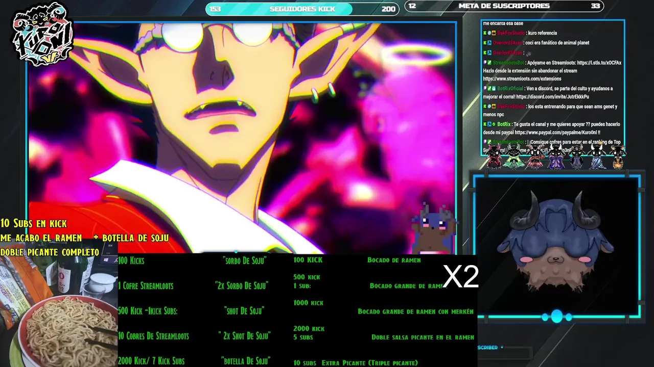This screenshot has width=654, height=367.
Task: Open the discord.com invite link
Action: (x=552, y=97)
